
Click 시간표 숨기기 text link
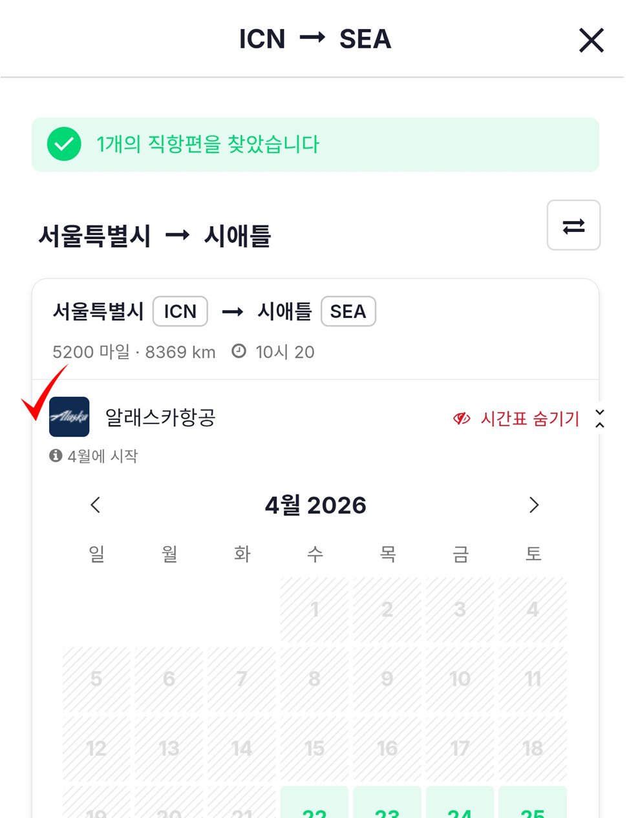530,419
